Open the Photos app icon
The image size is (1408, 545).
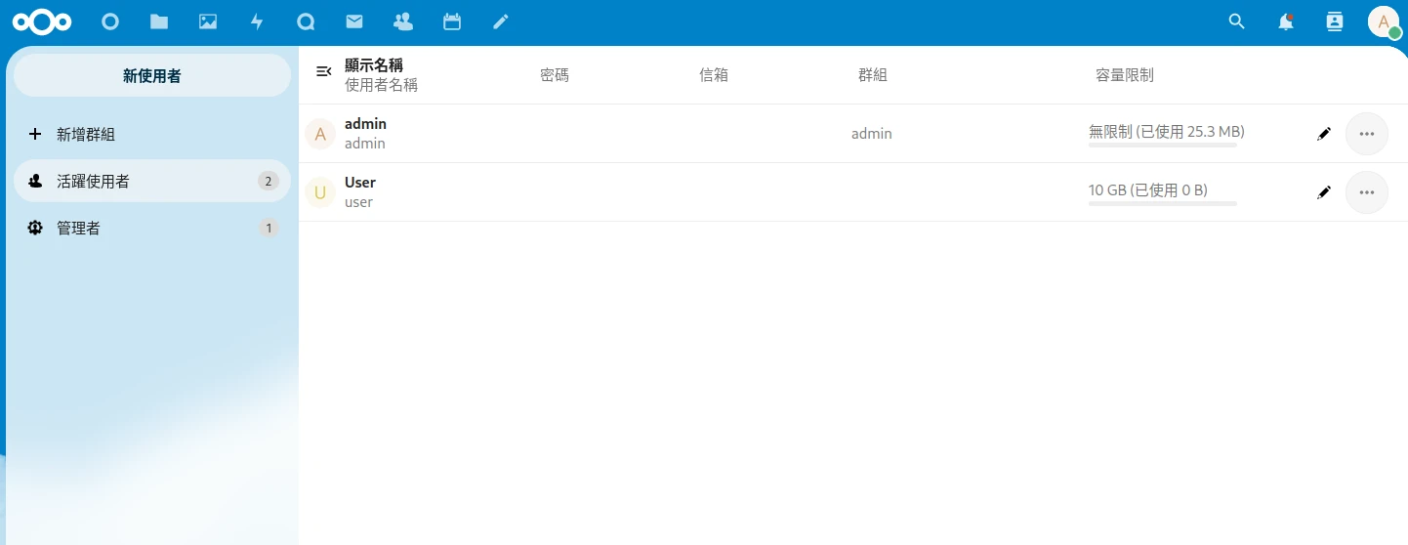(x=208, y=21)
